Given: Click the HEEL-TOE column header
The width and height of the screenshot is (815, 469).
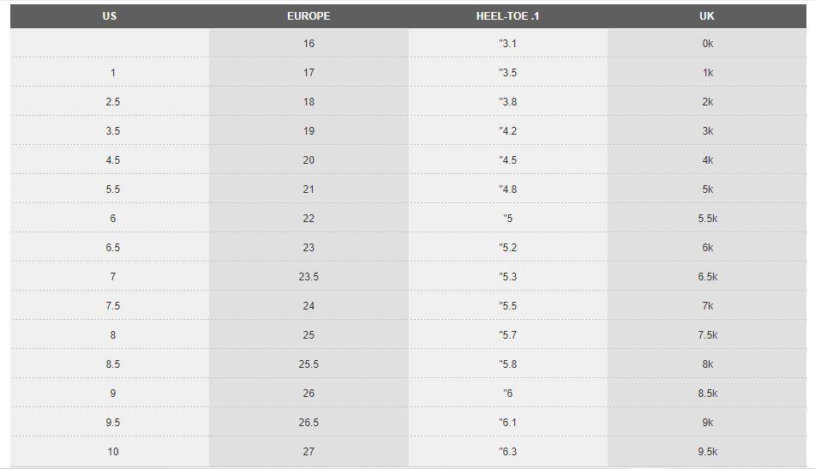Looking at the screenshot, I should pyautogui.click(x=507, y=16).
